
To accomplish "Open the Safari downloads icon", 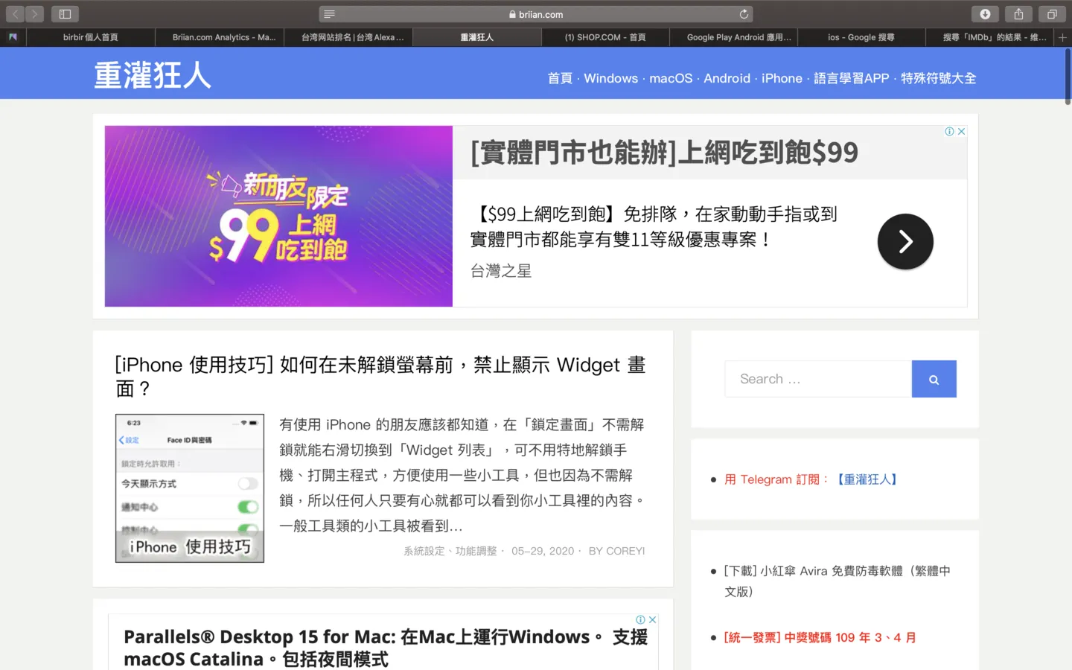I will tap(985, 14).
